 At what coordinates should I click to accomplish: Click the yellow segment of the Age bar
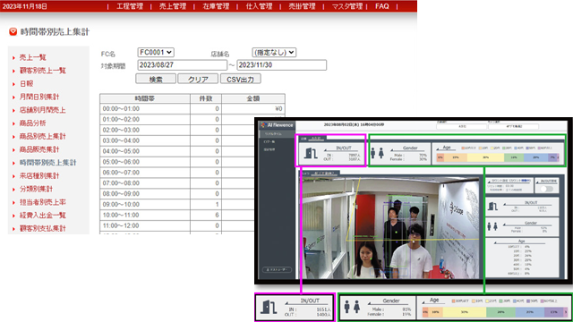coord(485,157)
